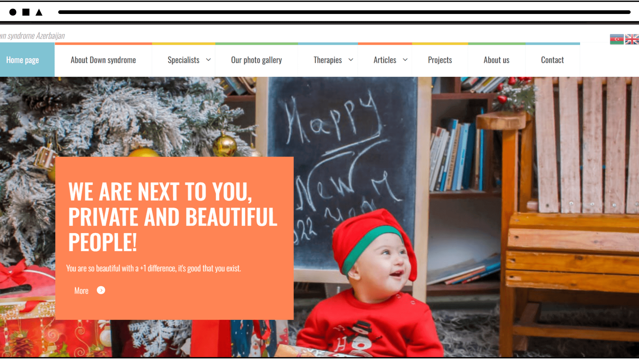Open the Contact page
This screenshot has width=639, height=359.
pyautogui.click(x=552, y=60)
